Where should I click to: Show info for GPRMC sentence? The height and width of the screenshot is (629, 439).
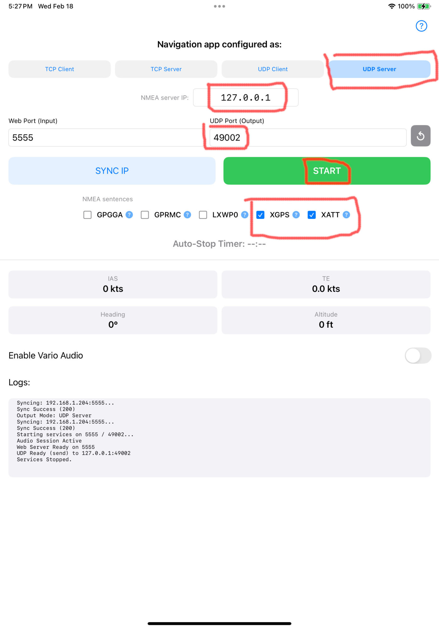click(187, 215)
